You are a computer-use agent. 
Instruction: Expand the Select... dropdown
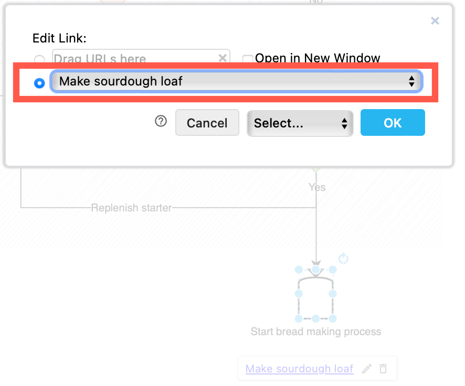(300, 122)
